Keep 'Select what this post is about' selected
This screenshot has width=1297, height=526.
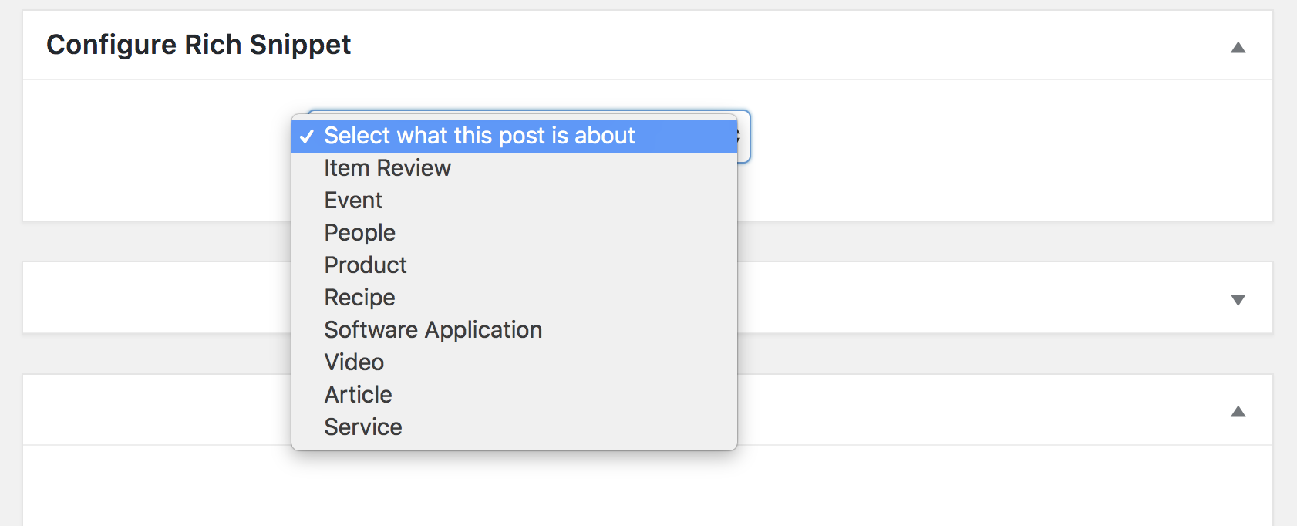(514, 136)
